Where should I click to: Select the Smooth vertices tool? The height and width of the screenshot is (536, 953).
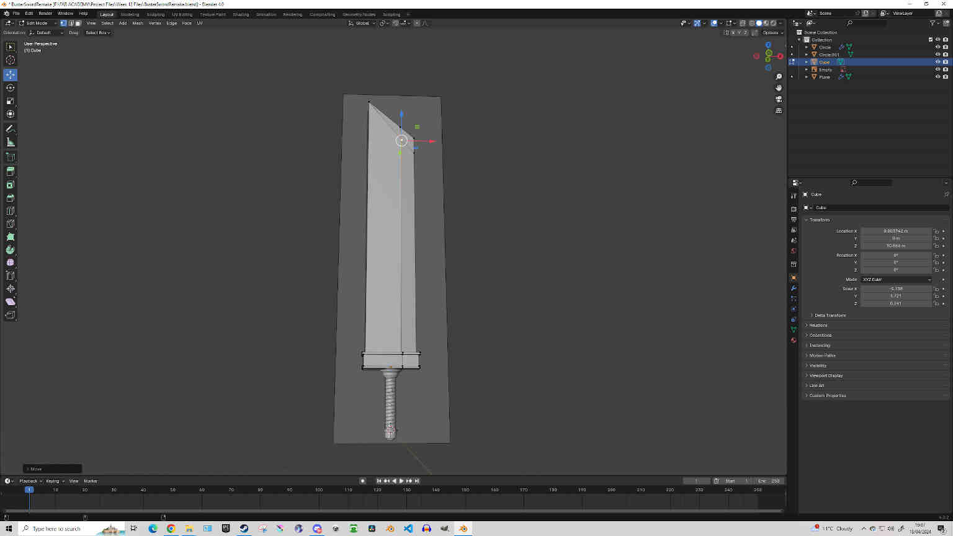10,262
